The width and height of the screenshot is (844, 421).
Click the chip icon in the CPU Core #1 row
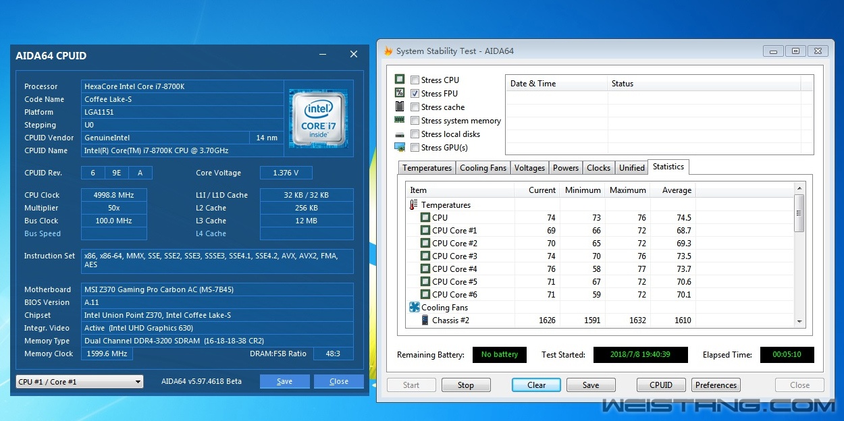coord(425,230)
